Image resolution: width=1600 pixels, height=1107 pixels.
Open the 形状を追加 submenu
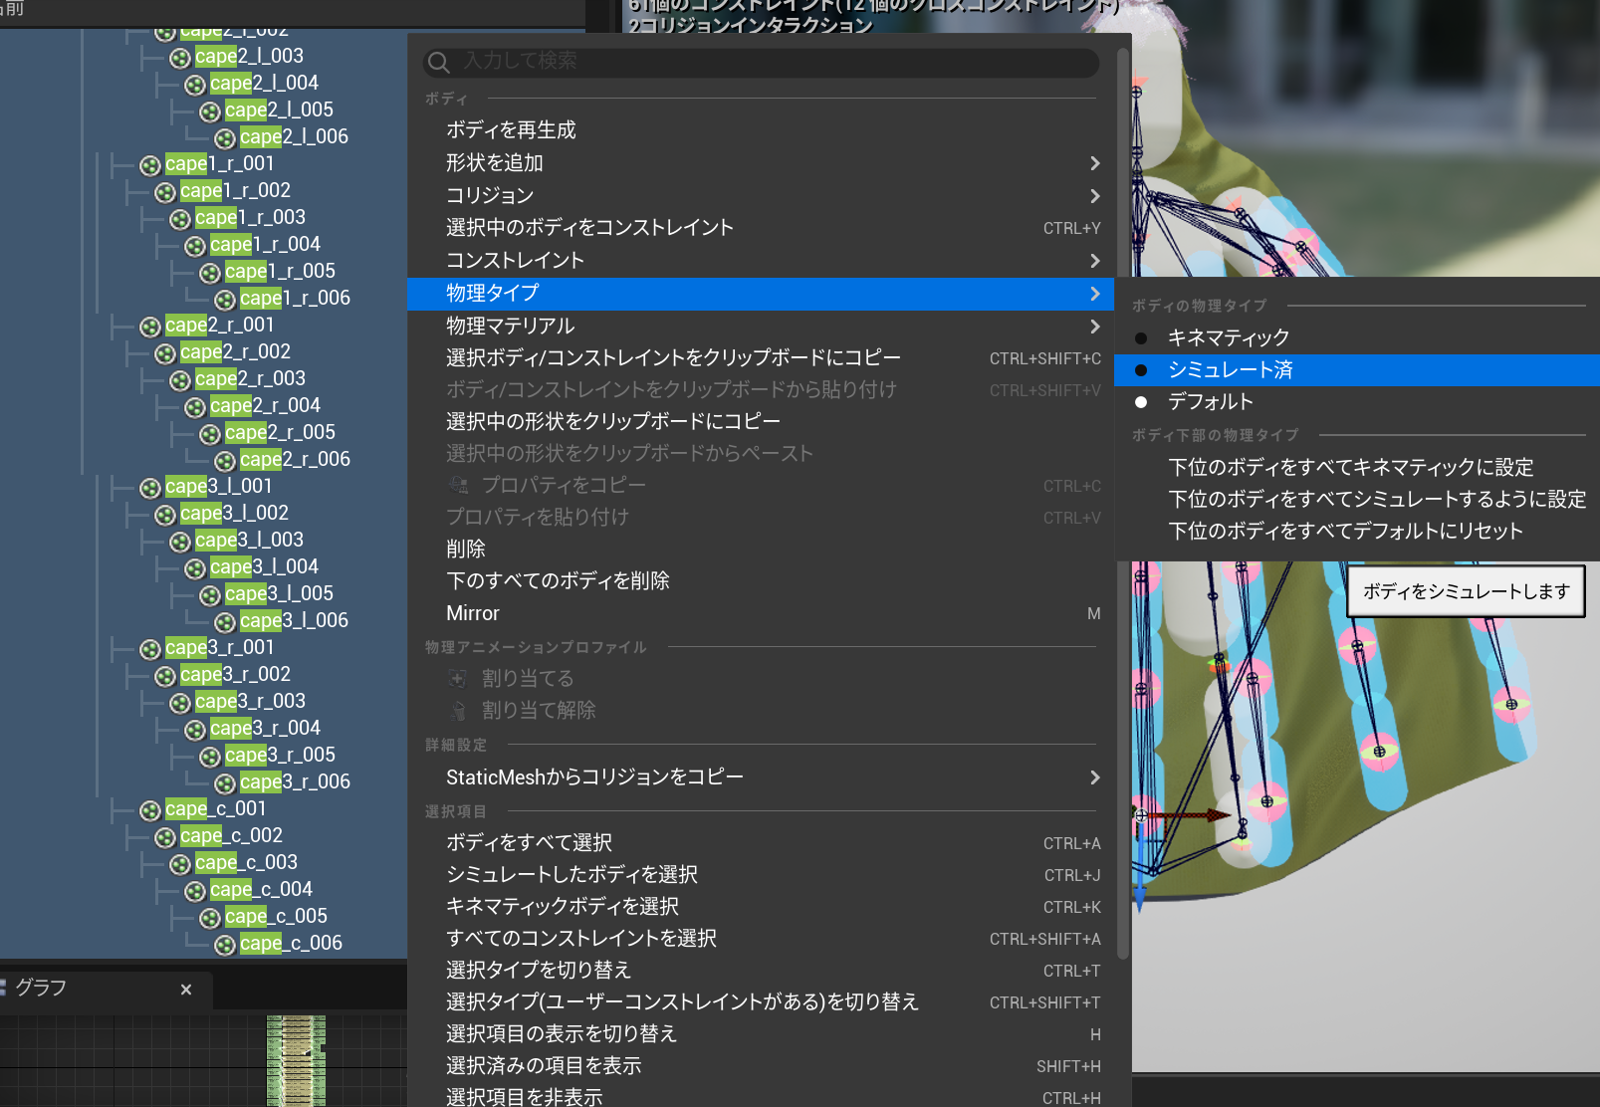tap(761, 162)
